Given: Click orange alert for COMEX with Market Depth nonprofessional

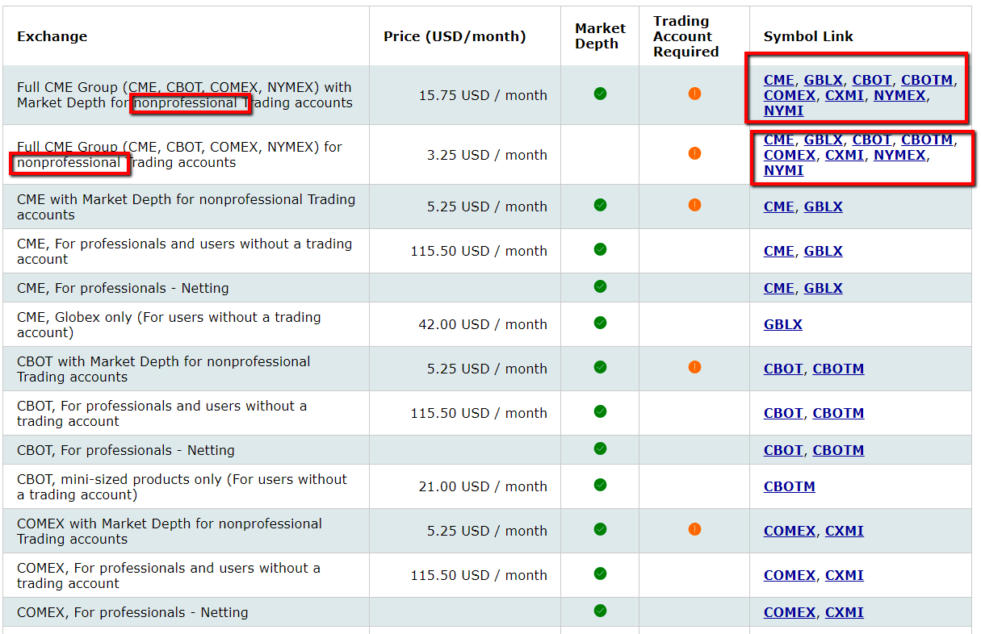Looking at the screenshot, I should click(x=694, y=529).
